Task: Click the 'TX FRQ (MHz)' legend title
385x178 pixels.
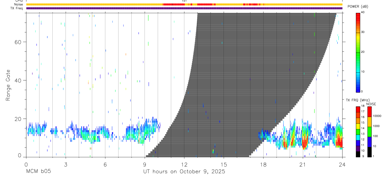Action: [357, 100]
